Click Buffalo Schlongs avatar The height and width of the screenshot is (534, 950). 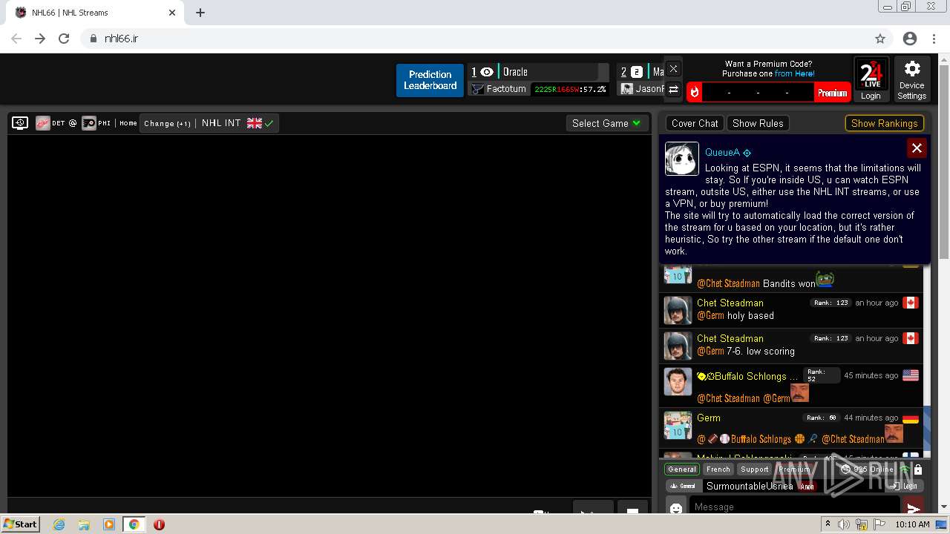coord(678,381)
